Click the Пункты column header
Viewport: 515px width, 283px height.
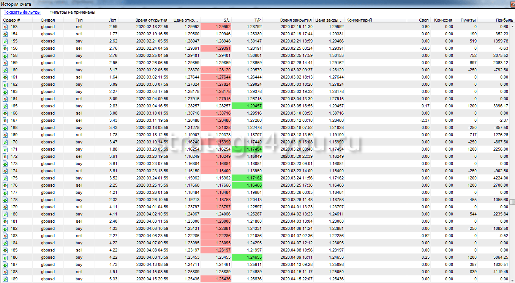coord(468,20)
